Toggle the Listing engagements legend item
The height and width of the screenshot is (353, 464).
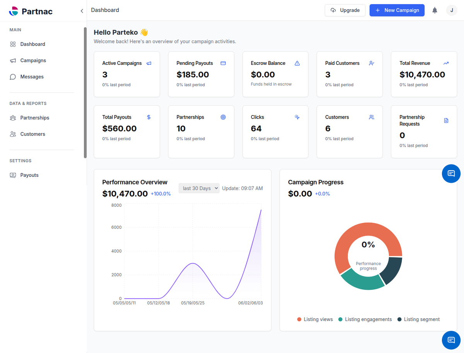(x=365, y=319)
